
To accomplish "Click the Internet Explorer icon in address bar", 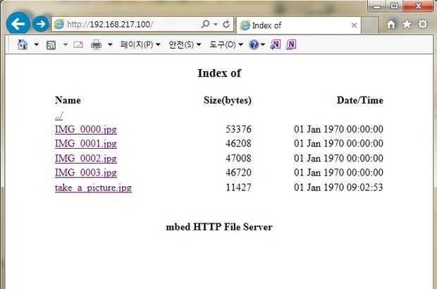I will pyautogui.click(x=59, y=24).
